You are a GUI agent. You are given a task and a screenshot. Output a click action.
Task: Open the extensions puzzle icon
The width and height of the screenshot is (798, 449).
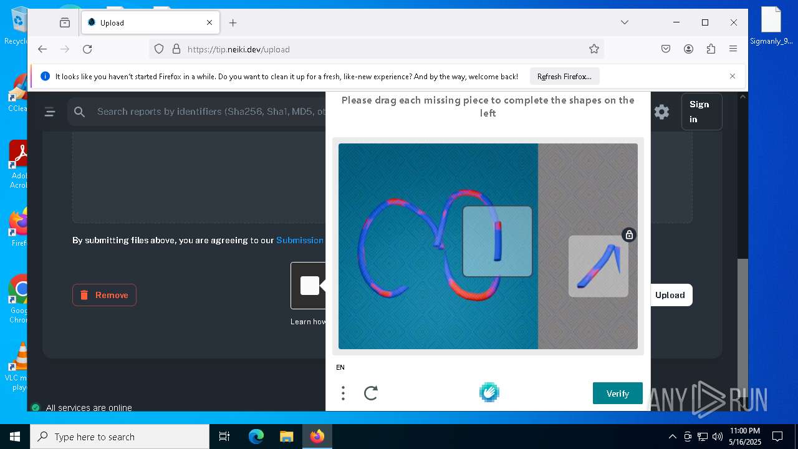click(711, 49)
